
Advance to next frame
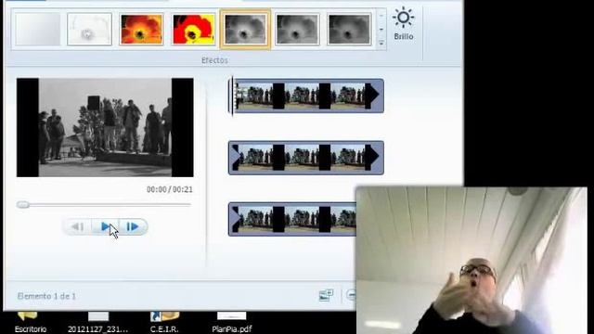pyautogui.click(x=133, y=226)
